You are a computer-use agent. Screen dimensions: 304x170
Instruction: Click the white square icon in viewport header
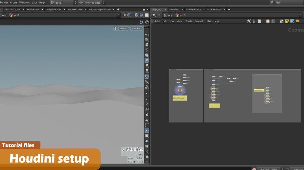pos(147,15)
